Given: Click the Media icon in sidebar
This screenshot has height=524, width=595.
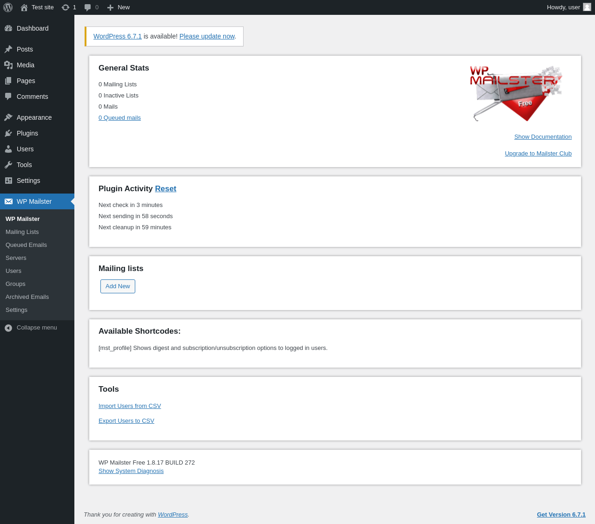Looking at the screenshot, I should point(8,65).
